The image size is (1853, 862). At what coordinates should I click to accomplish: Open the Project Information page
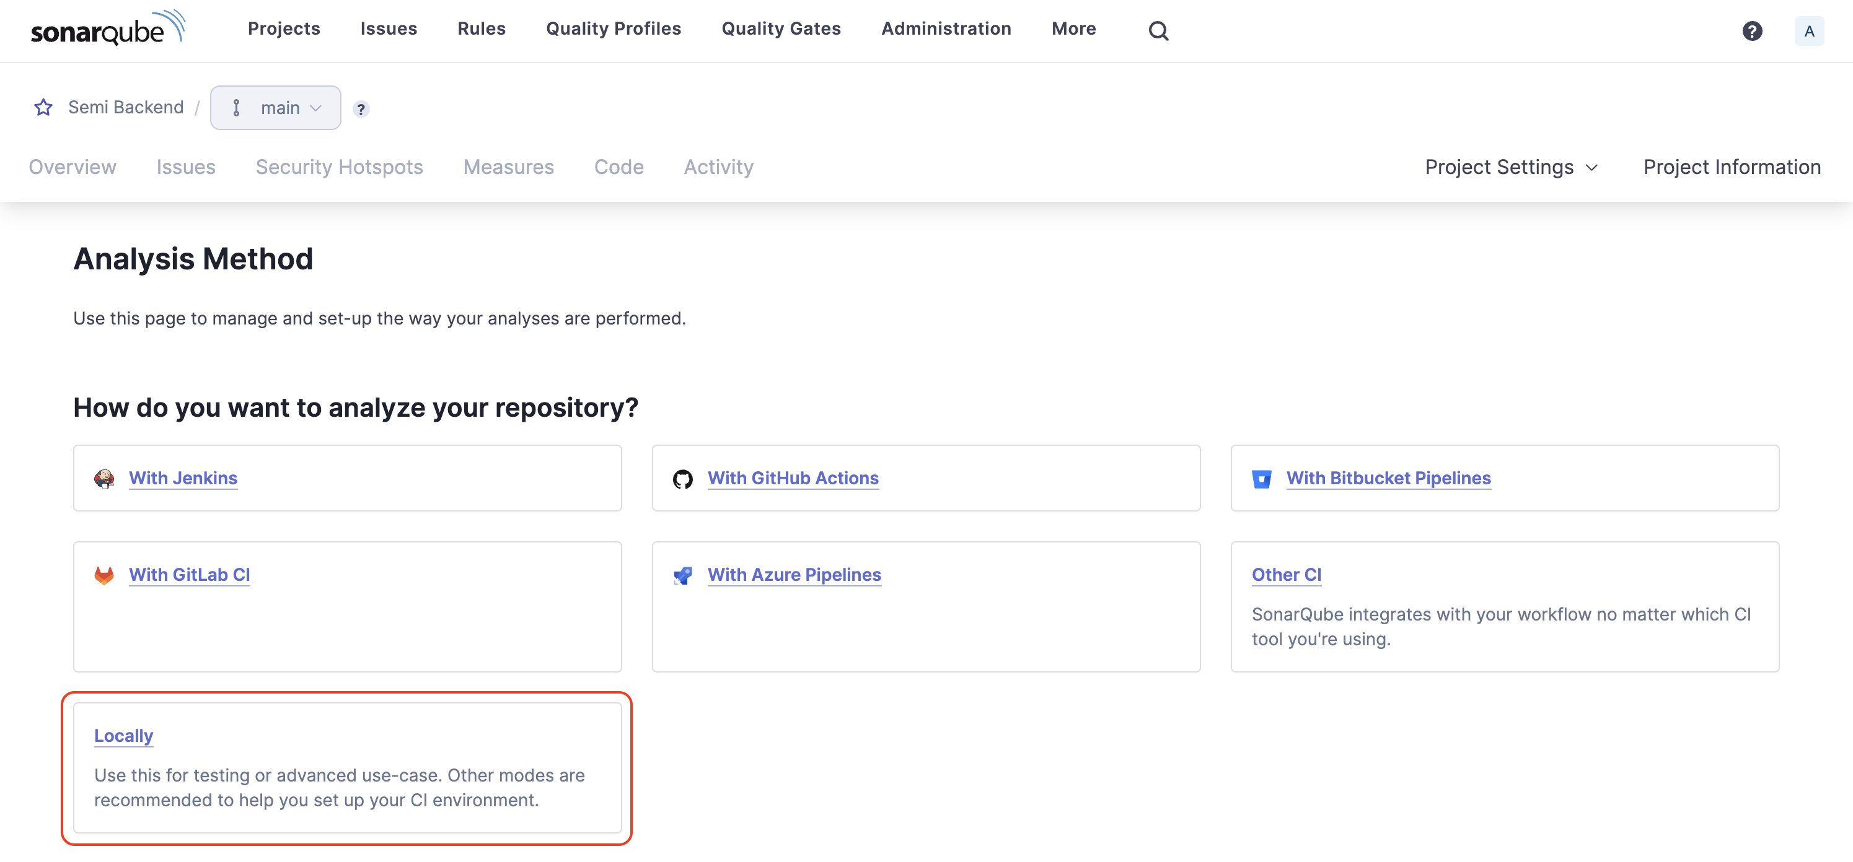click(x=1732, y=167)
